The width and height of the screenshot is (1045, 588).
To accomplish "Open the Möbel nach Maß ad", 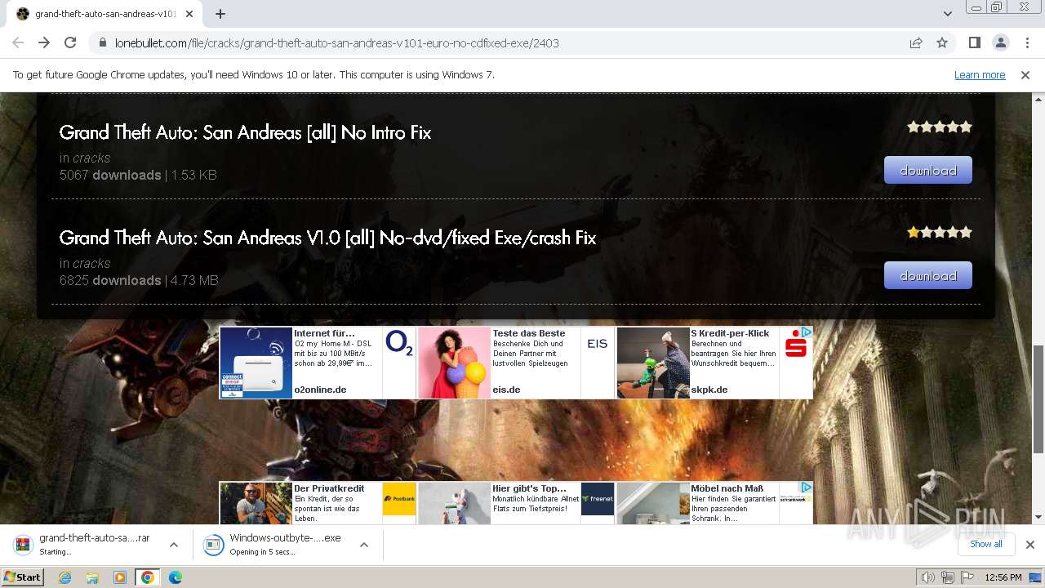I will coord(714,503).
